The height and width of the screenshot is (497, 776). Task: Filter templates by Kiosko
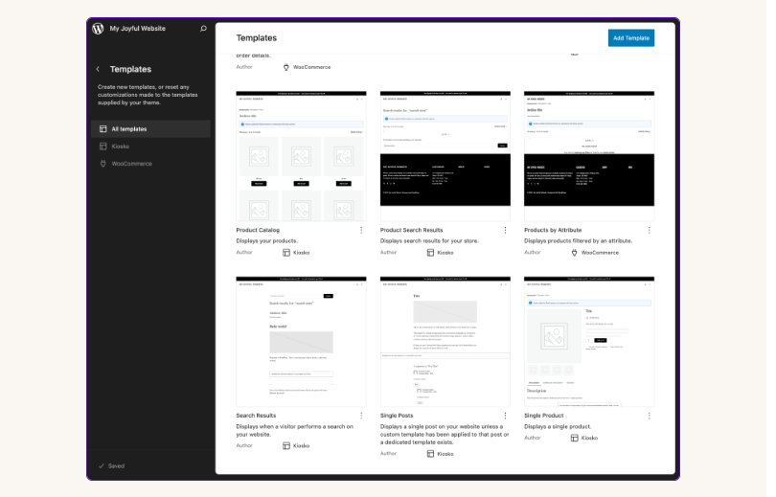click(x=120, y=147)
